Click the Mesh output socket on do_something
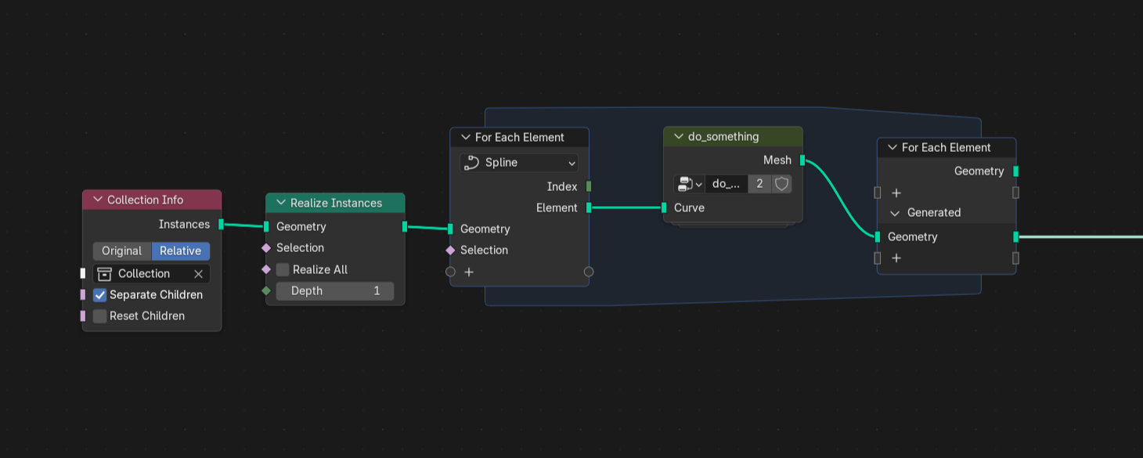Image resolution: width=1143 pixels, height=458 pixels. point(802,160)
